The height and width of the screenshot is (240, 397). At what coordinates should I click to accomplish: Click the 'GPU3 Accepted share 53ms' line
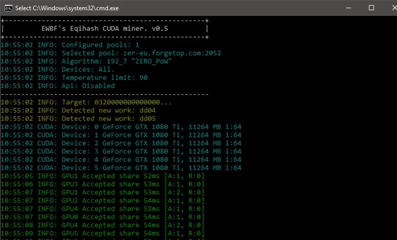point(102,184)
